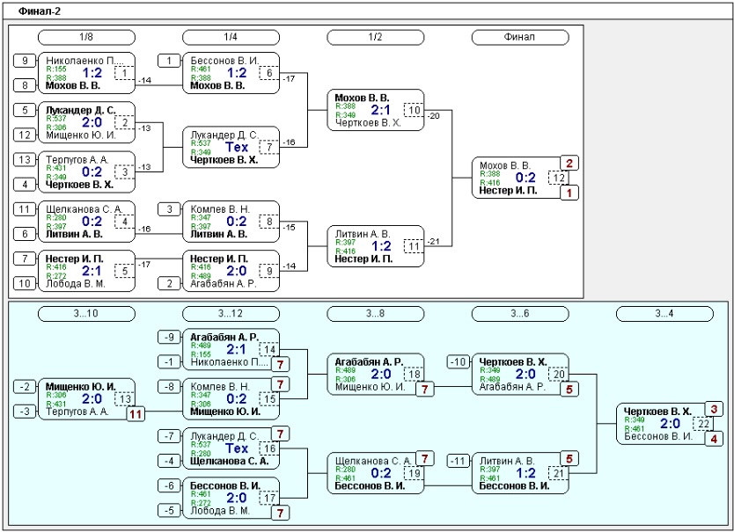Click dashed match number 19 in Щелканова–Бессонов match
734x532 pixels.
[414, 473]
